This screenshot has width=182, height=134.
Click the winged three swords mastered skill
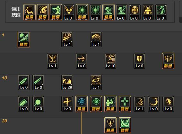click(x=168, y=61)
